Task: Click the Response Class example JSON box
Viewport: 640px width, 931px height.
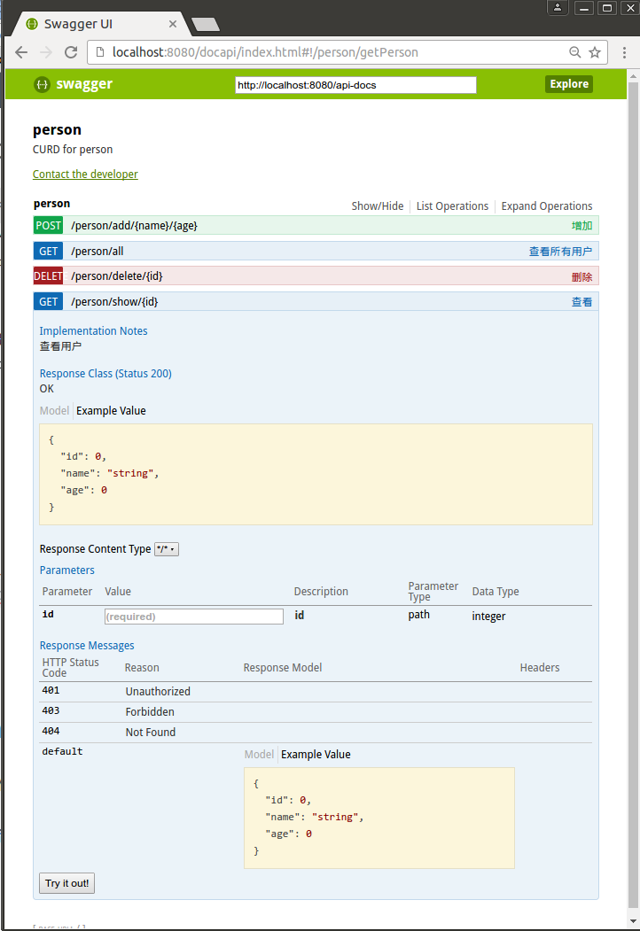Action: pyautogui.click(x=316, y=475)
